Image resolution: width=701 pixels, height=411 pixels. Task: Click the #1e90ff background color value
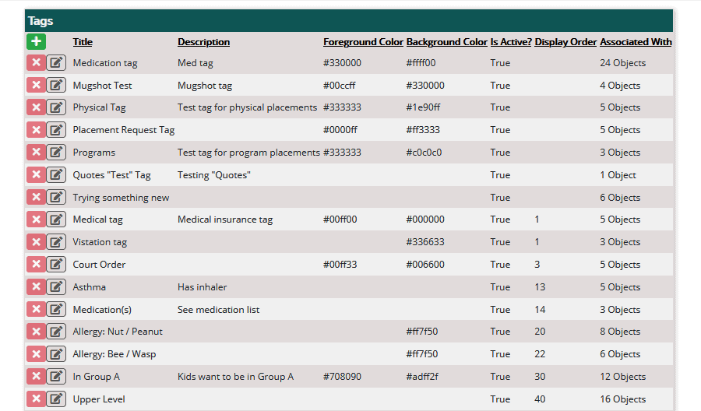click(423, 107)
